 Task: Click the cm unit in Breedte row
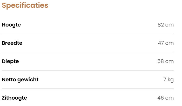[x=170, y=43]
